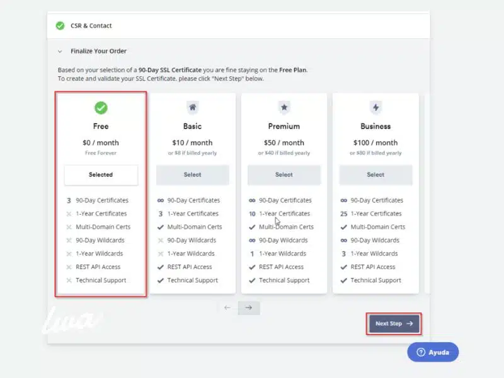Select the Premium plan
504x378 pixels.
point(284,175)
